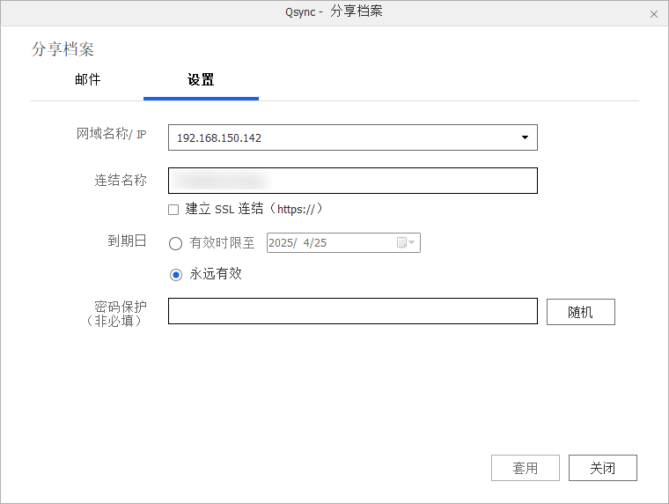Open the expiry date calendar picker icon
The height and width of the screenshot is (504, 669).
click(405, 242)
